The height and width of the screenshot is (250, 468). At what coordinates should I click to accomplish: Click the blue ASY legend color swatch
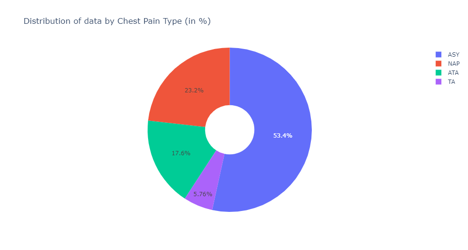[x=438, y=54]
